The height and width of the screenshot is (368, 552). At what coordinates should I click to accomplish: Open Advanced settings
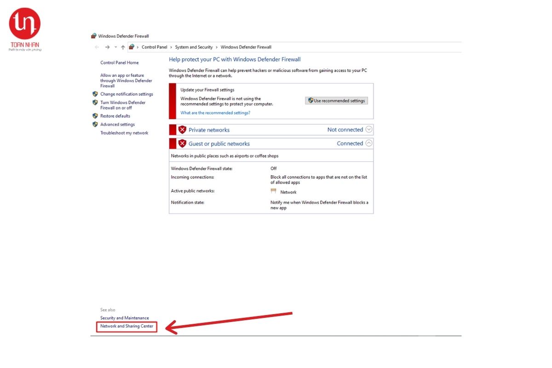[118, 124]
